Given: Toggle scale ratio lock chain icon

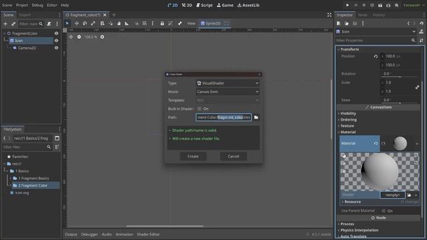Looking at the screenshot, I should click(417, 87).
